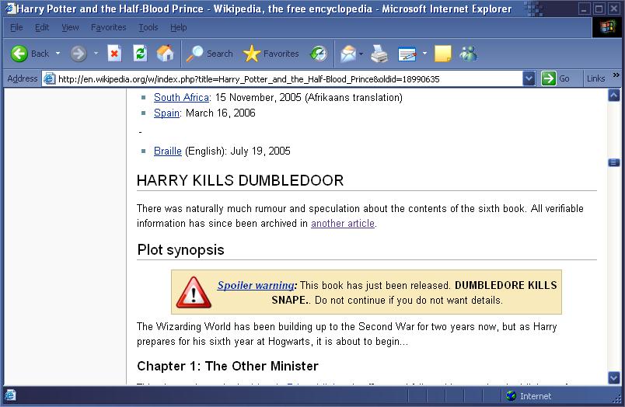
Task: Click the status bar page icon
Action: point(10,395)
